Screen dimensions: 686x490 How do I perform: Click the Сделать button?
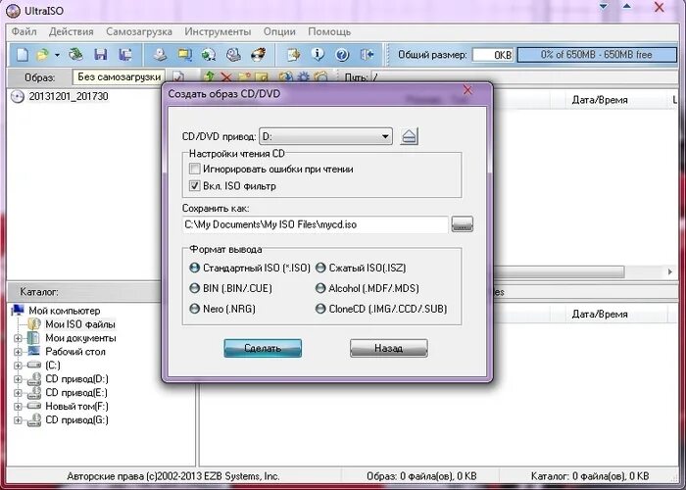(x=263, y=348)
